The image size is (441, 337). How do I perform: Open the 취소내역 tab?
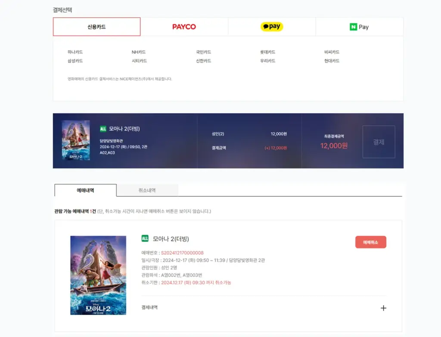(147, 190)
